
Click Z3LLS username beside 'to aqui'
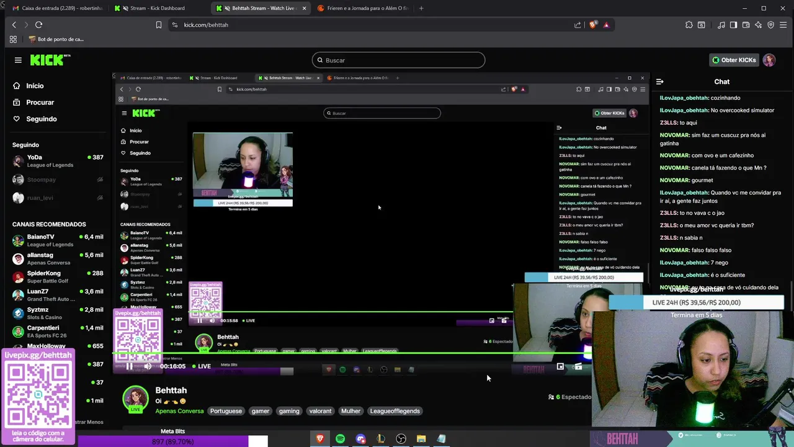coord(668,123)
